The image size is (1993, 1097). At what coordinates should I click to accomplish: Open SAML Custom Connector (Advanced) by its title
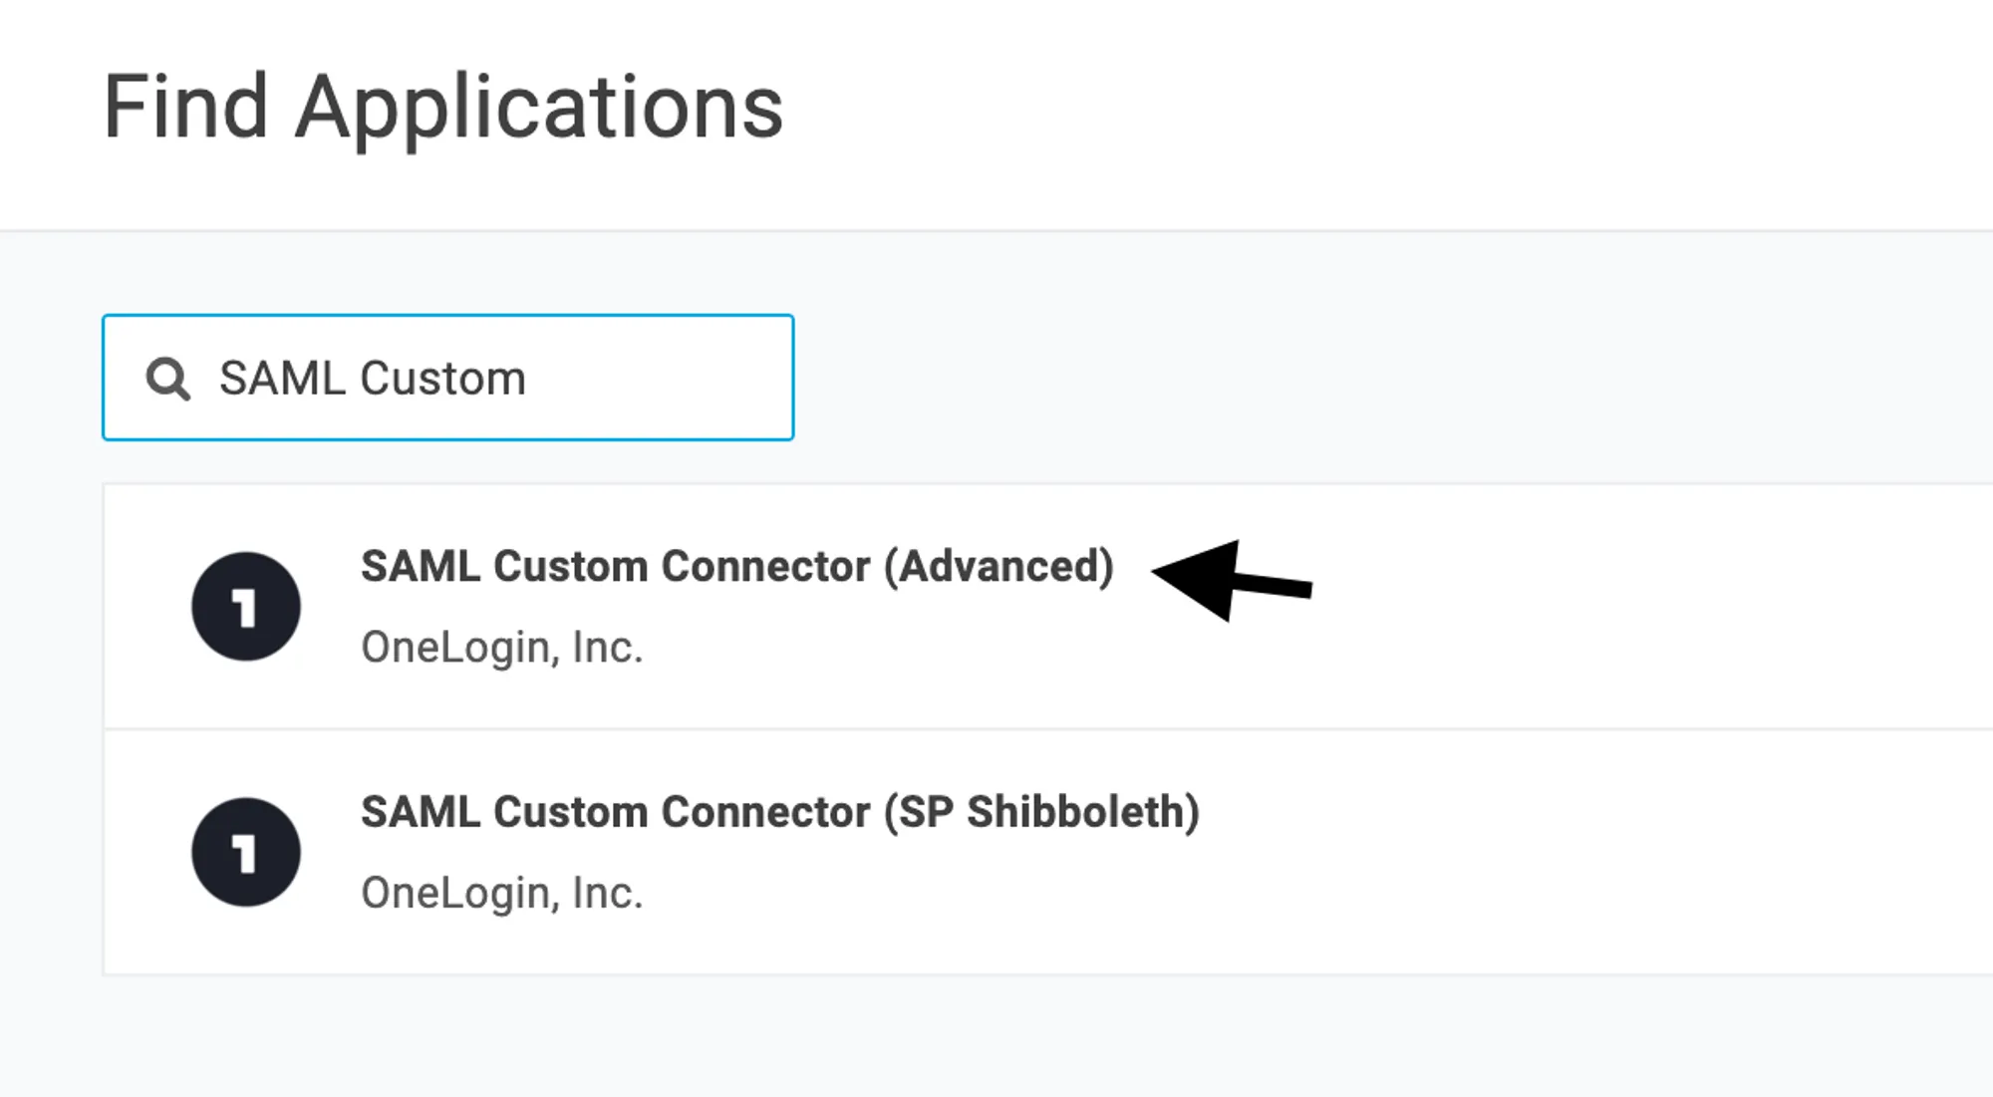736,567
